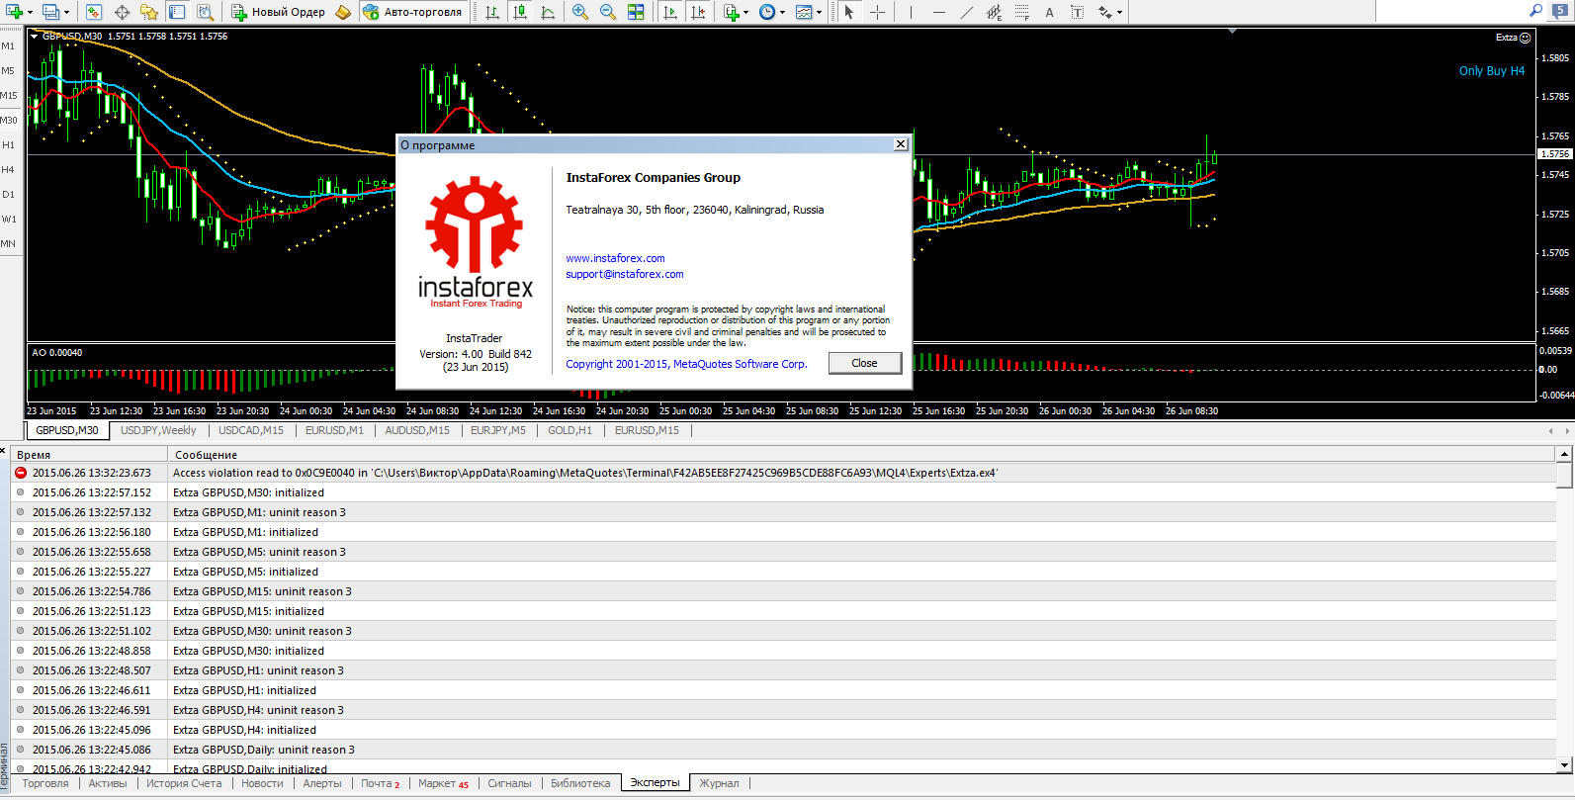This screenshot has width=1575, height=800.
Task: Select the Equidistant Channel tool
Action: pos(994,12)
